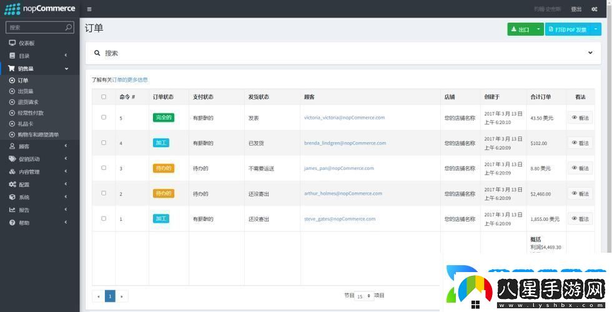Expand the 目录 sidebar arrow
Screen dimensions: 612x312
point(66,56)
